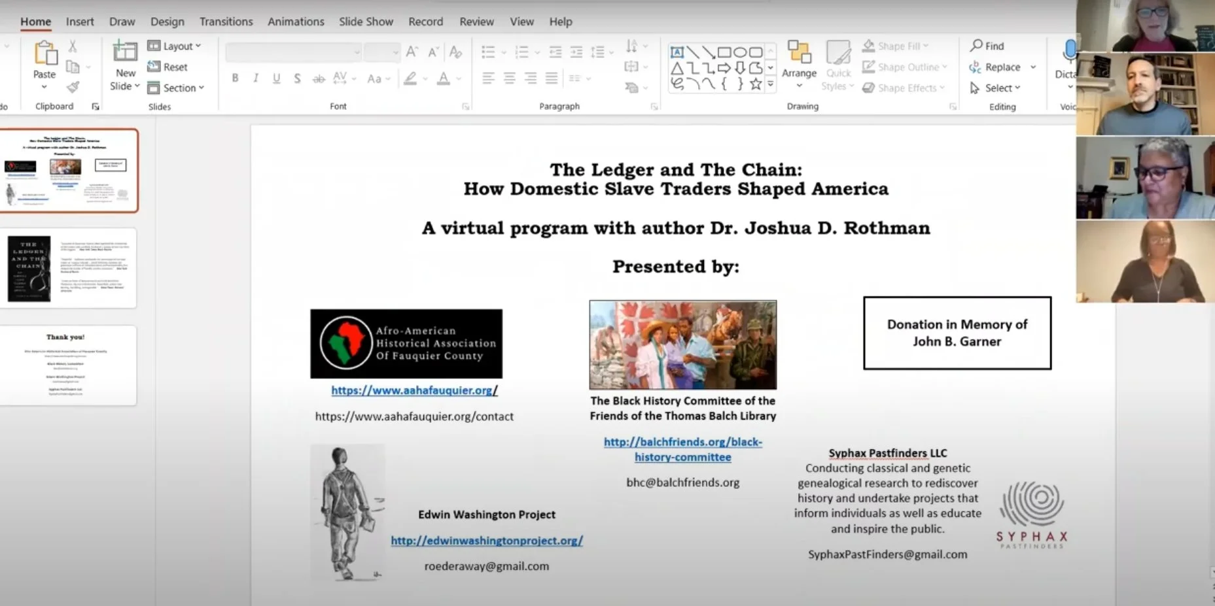The height and width of the screenshot is (606, 1215).
Task: Expand the shapes gallery More arrow
Action: pos(771,84)
